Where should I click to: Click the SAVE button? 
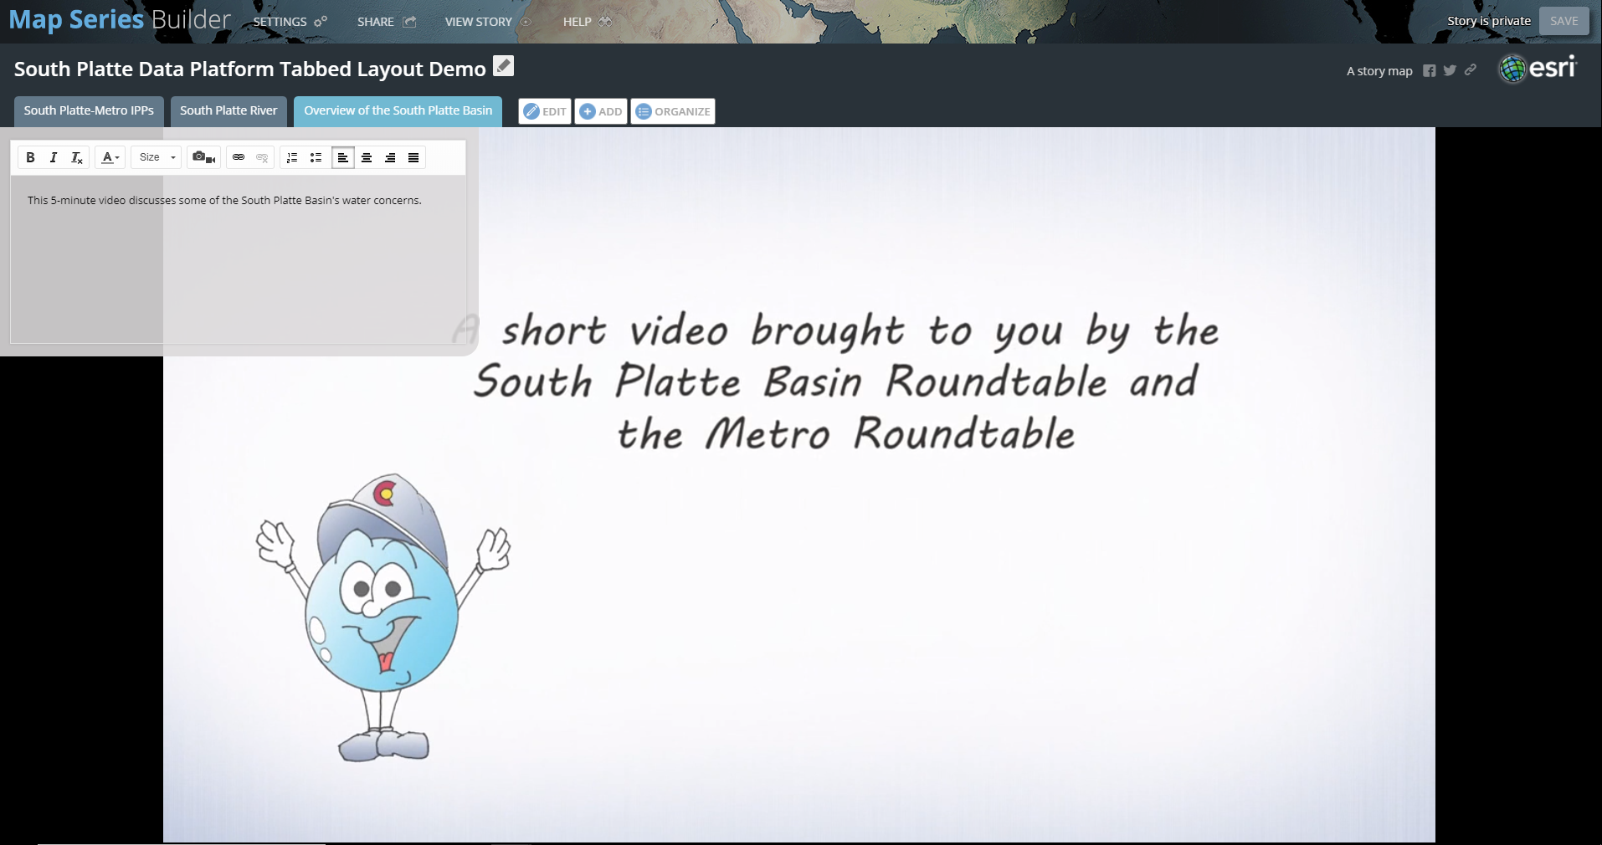pyautogui.click(x=1563, y=20)
